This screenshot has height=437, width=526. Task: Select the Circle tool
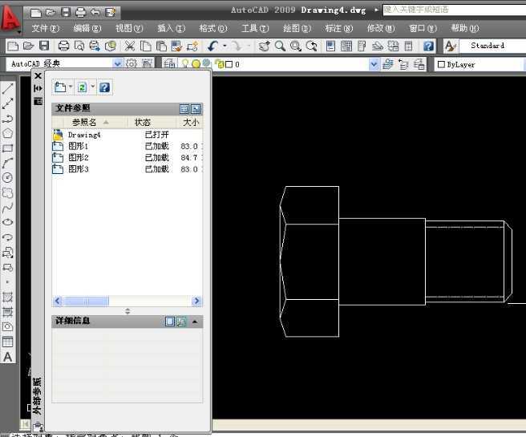(x=7, y=178)
